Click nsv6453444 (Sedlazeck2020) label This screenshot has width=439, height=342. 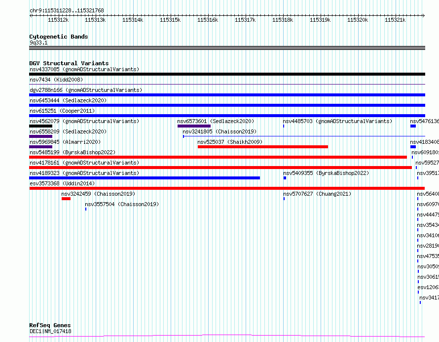coord(68,100)
